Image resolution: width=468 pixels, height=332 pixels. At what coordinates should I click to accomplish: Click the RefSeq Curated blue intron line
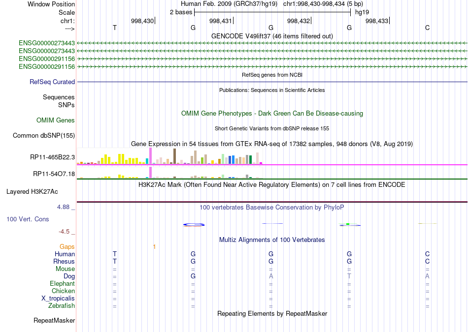click(x=272, y=82)
